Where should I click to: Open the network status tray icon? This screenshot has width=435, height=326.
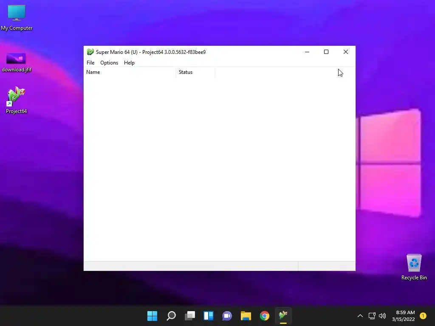[372, 316]
